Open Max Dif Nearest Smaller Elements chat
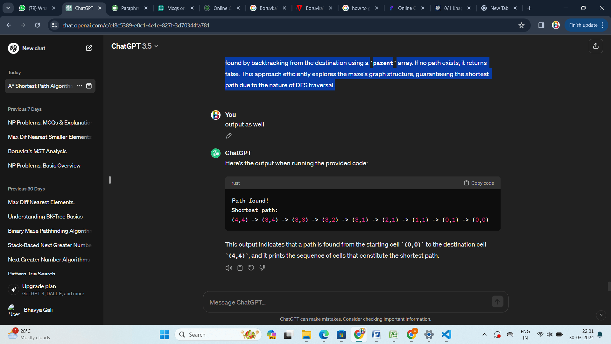This screenshot has height=344, width=611. click(50, 137)
